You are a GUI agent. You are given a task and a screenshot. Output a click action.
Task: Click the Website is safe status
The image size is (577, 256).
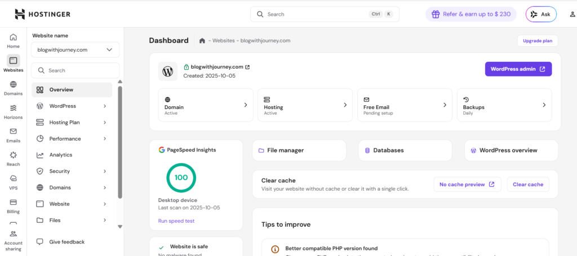click(189, 247)
